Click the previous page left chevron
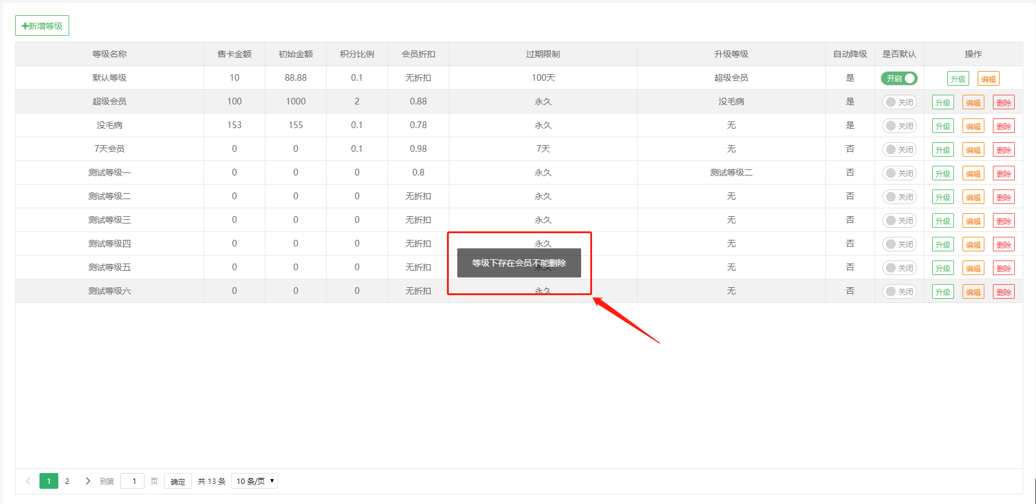The width and height of the screenshot is (1036, 504). [28, 481]
